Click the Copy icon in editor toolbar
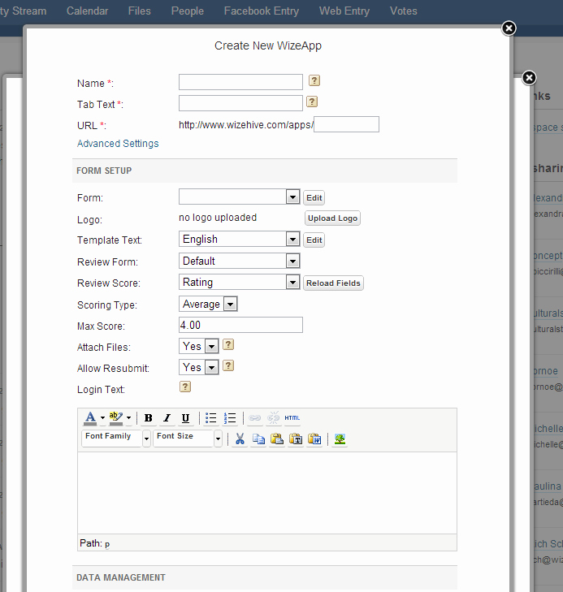The image size is (563, 592). click(x=258, y=439)
